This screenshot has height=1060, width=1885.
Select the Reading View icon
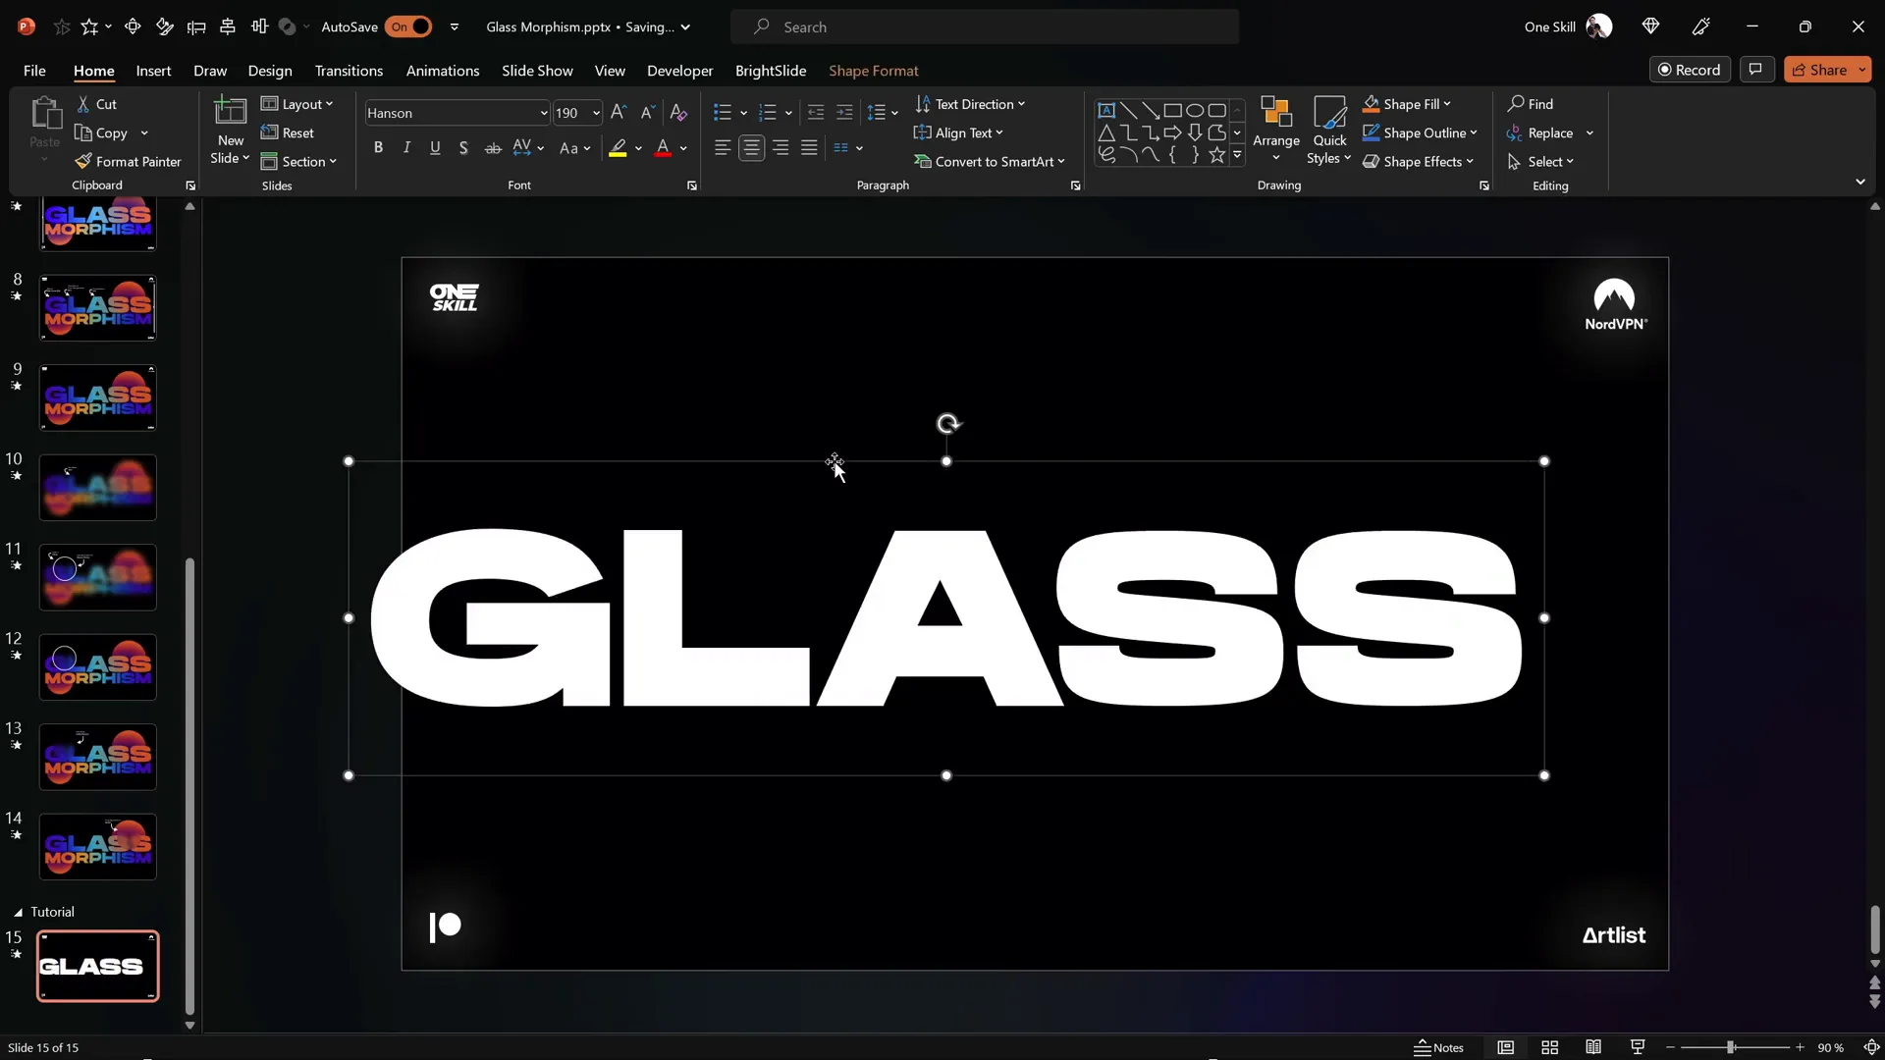click(x=1592, y=1047)
